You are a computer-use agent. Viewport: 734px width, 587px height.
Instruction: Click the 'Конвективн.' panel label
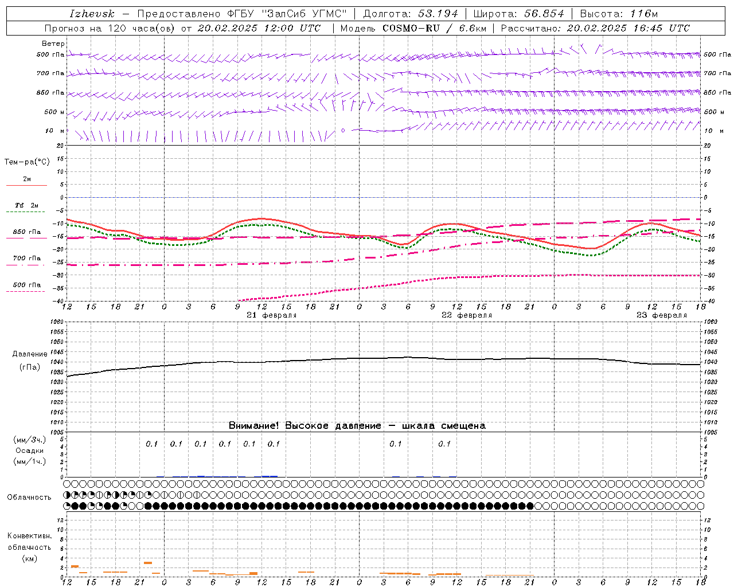pyautogui.click(x=29, y=536)
